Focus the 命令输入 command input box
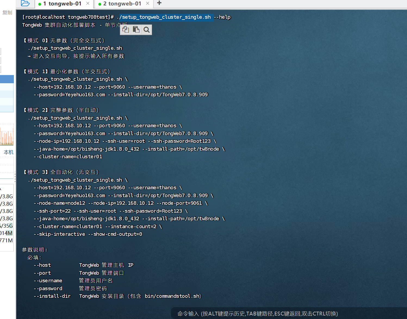Image resolution: width=407 pixels, height=319 pixels. [x=257, y=314]
